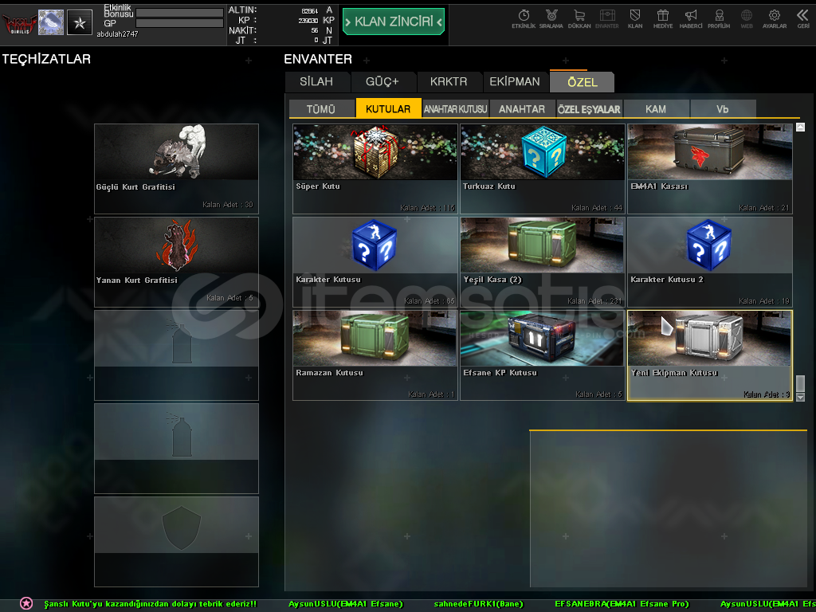Open the WEB globe icon
Viewport: 816px width, 612px height.
coord(747,19)
